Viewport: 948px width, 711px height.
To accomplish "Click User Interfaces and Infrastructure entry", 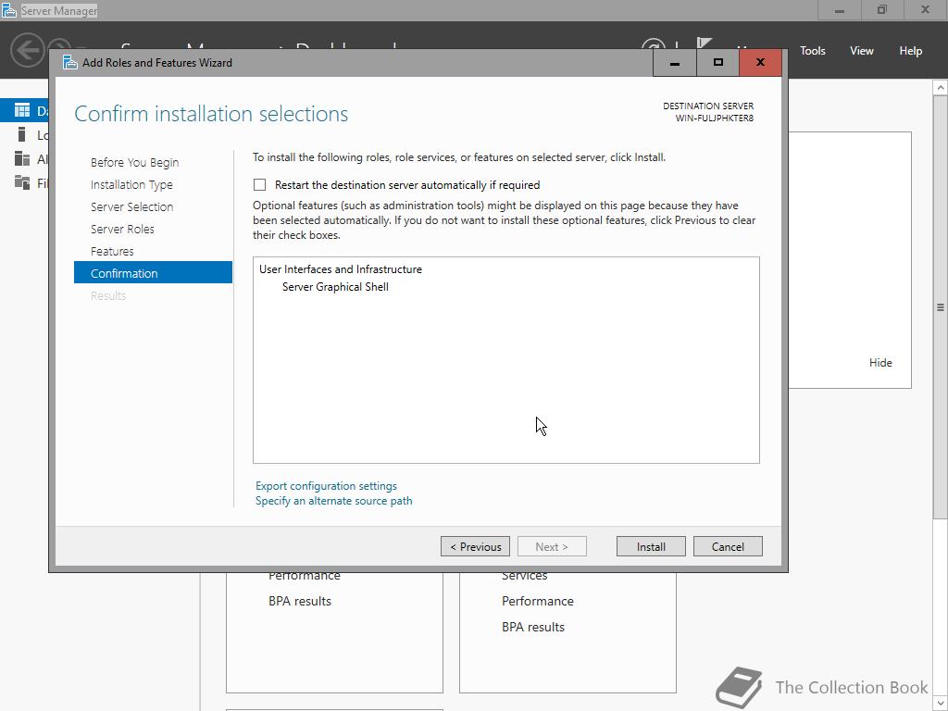I will click(x=341, y=269).
